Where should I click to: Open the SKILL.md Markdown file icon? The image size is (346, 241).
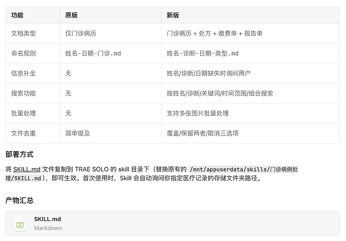pyautogui.click(x=20, y=223)
